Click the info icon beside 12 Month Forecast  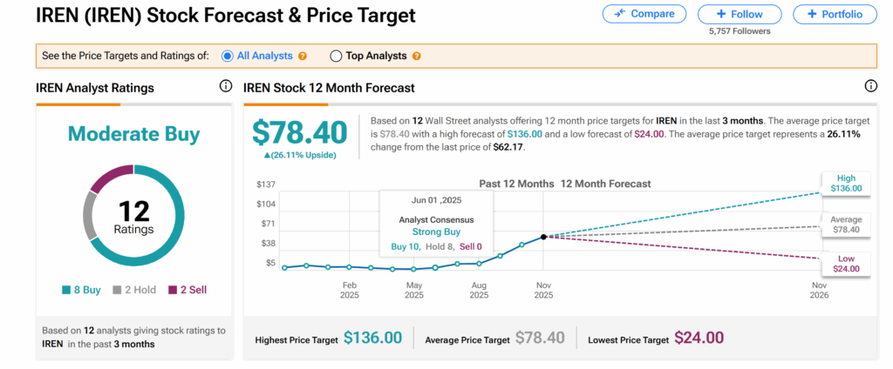coord(870,86)
